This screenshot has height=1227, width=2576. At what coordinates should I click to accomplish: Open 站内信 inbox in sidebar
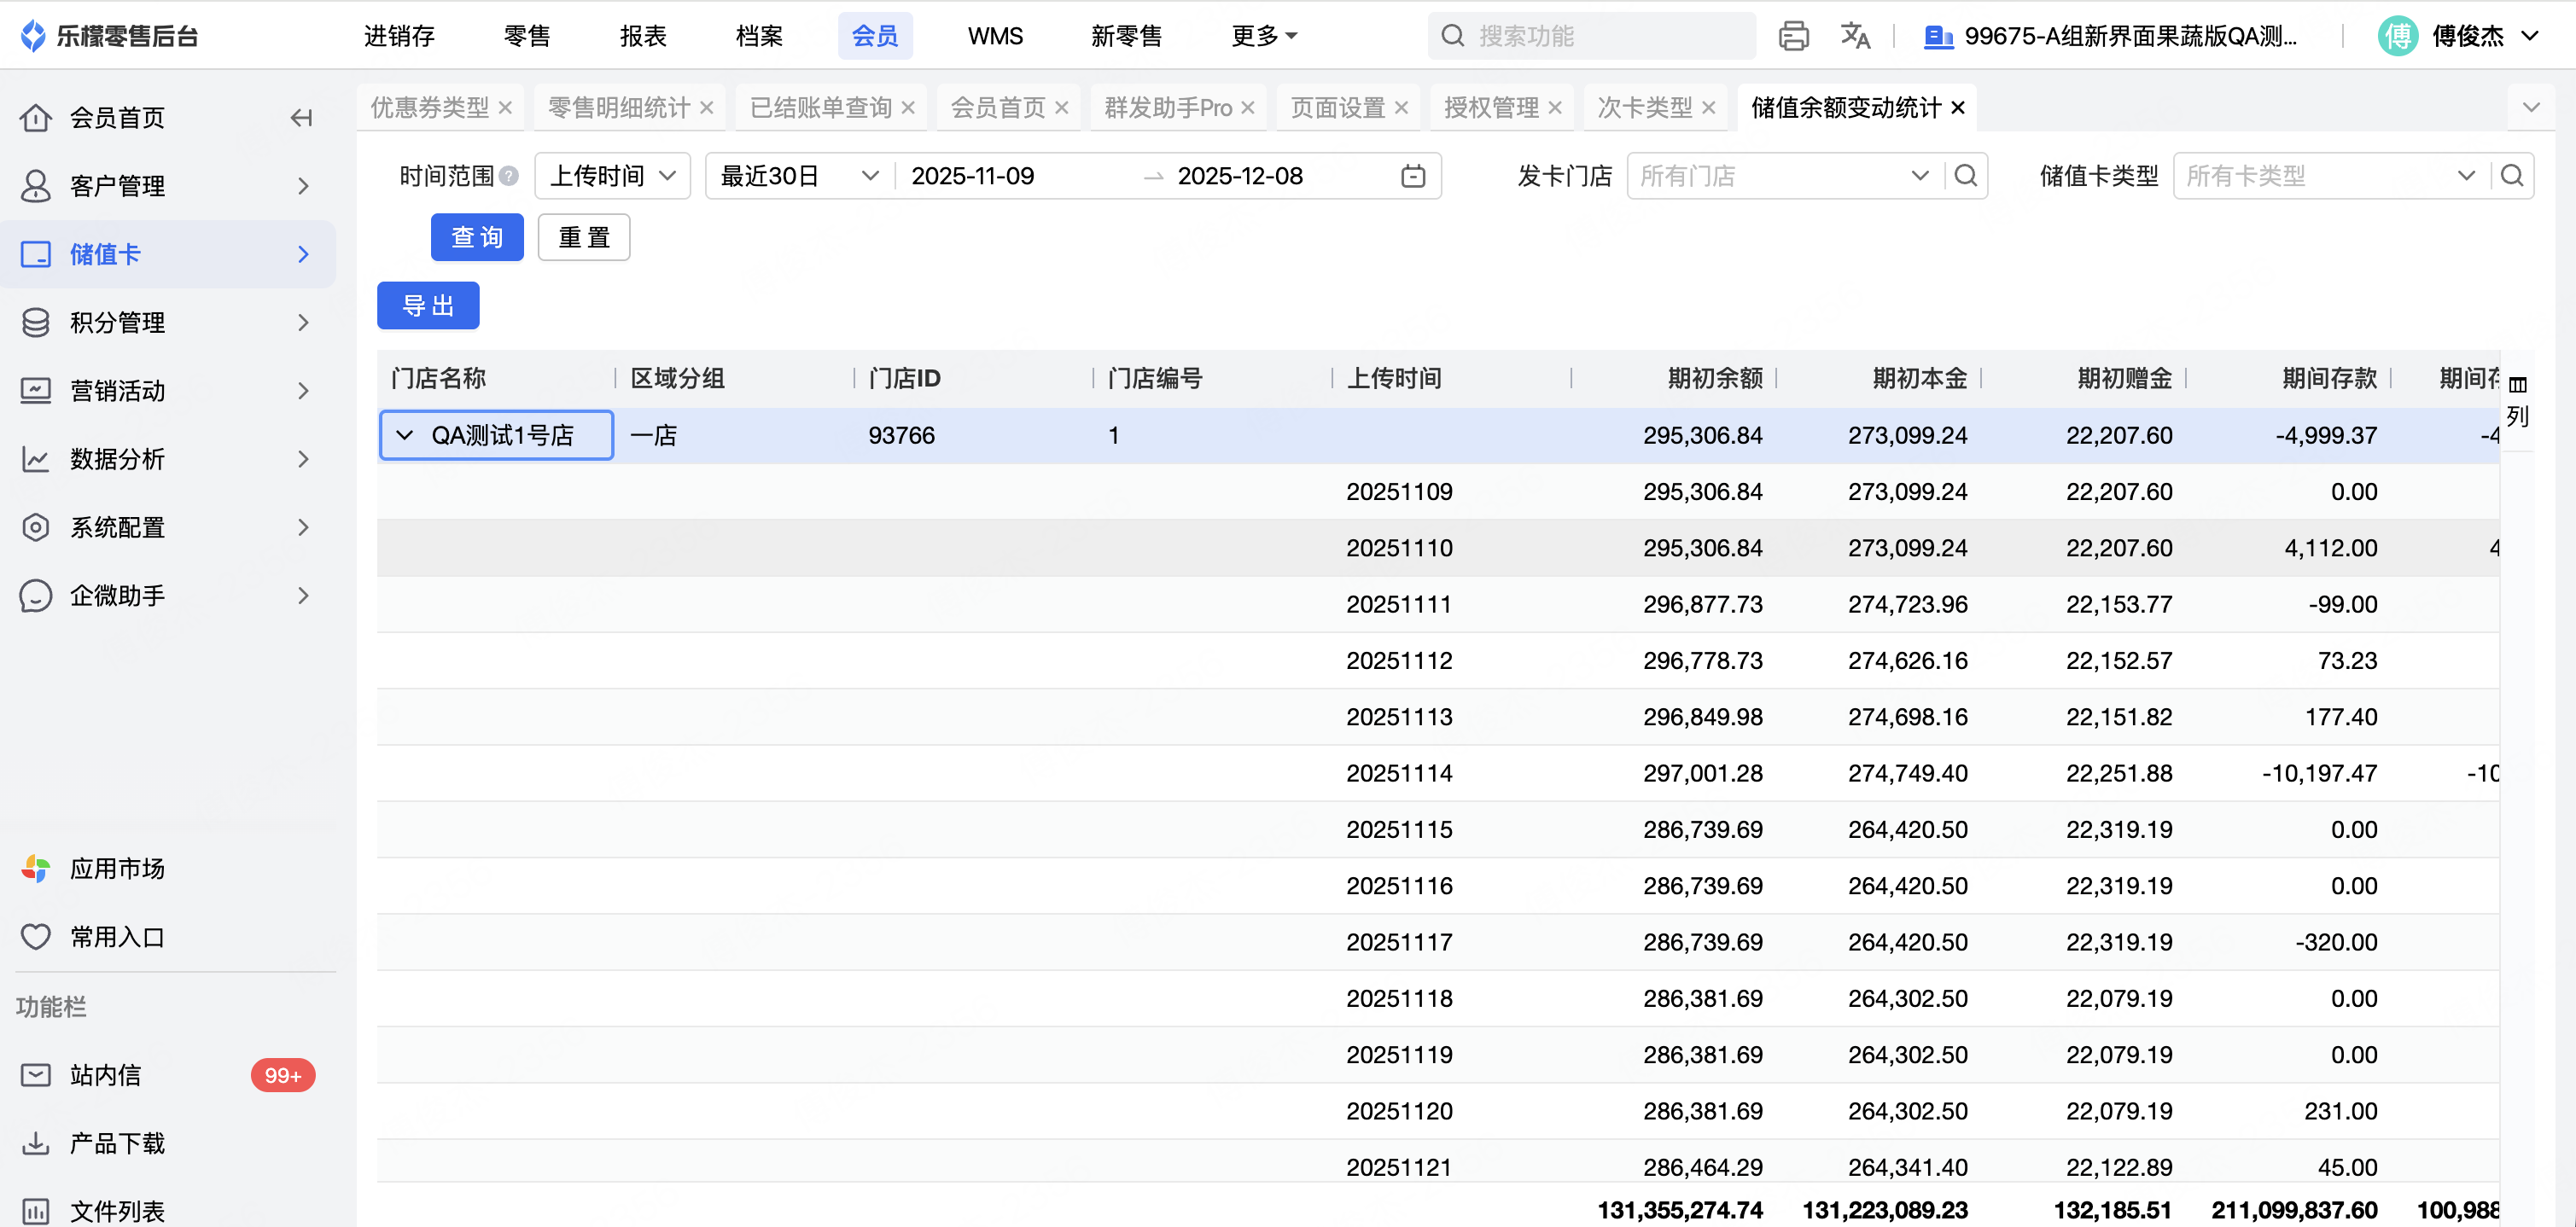point(105,1075)
